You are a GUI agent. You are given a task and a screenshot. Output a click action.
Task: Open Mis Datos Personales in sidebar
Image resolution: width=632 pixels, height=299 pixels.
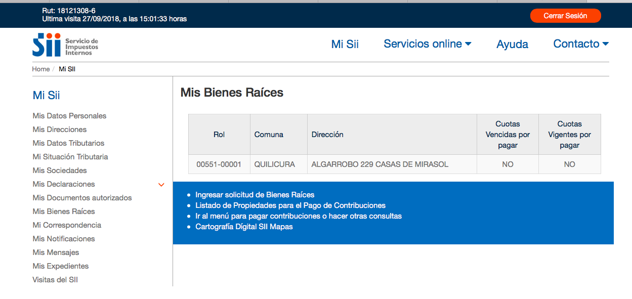[x=69, y=116]
